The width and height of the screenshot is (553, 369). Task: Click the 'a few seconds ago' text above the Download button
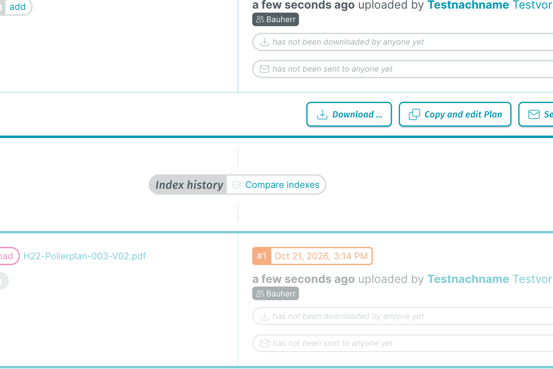(x=304, y=5)
